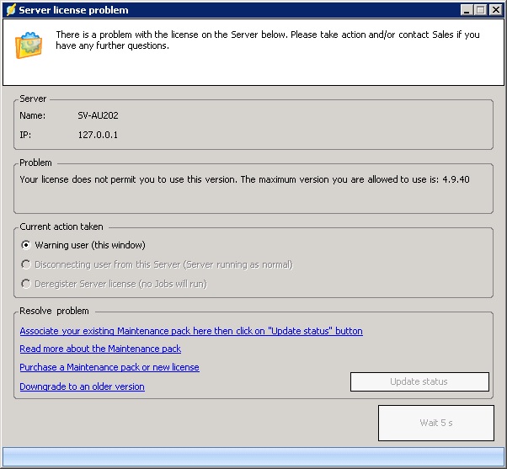
Task: Minimize the Server license problem window
Action: coord(467,9)
